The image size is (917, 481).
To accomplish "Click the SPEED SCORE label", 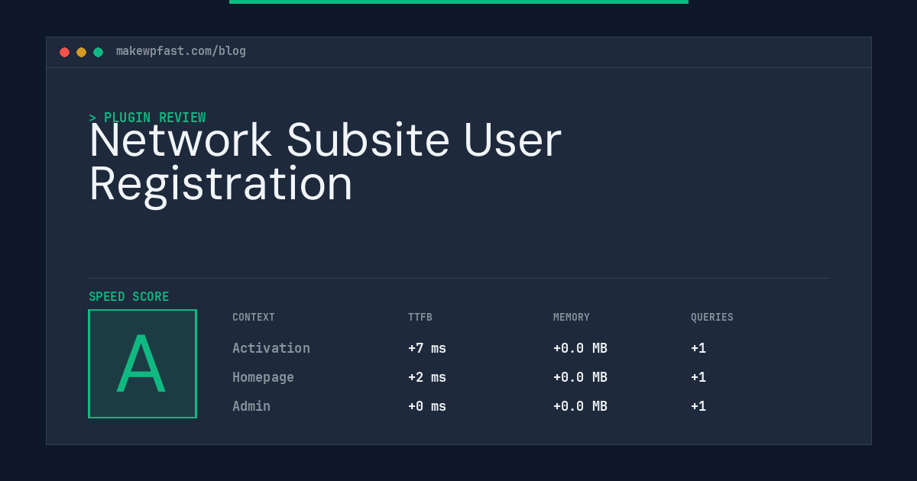I will coord(129,297).
